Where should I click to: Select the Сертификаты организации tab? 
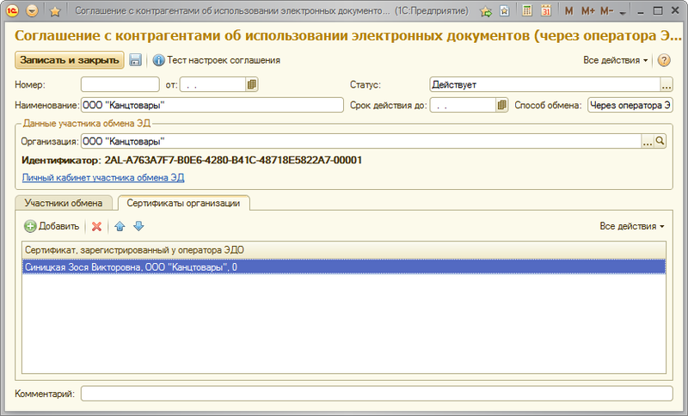183,203
